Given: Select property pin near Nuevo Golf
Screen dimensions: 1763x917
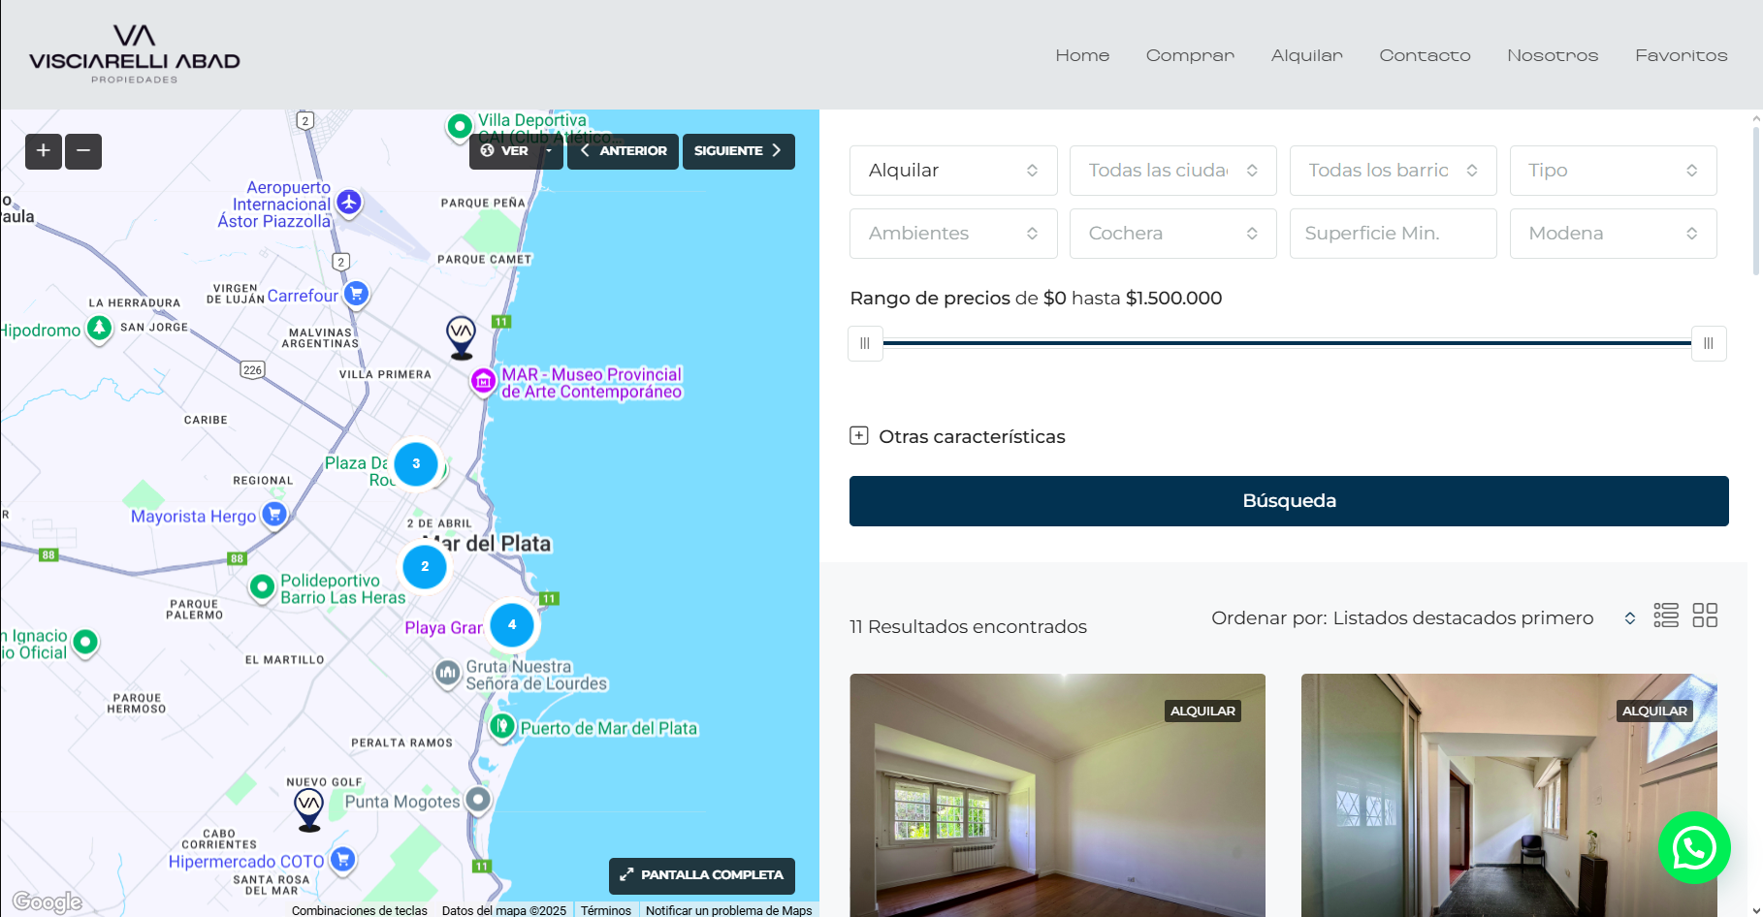Looking at the screenshot, I should coord(308,807).
